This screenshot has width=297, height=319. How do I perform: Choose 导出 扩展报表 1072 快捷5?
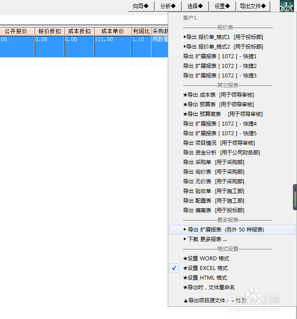[232, 133]
